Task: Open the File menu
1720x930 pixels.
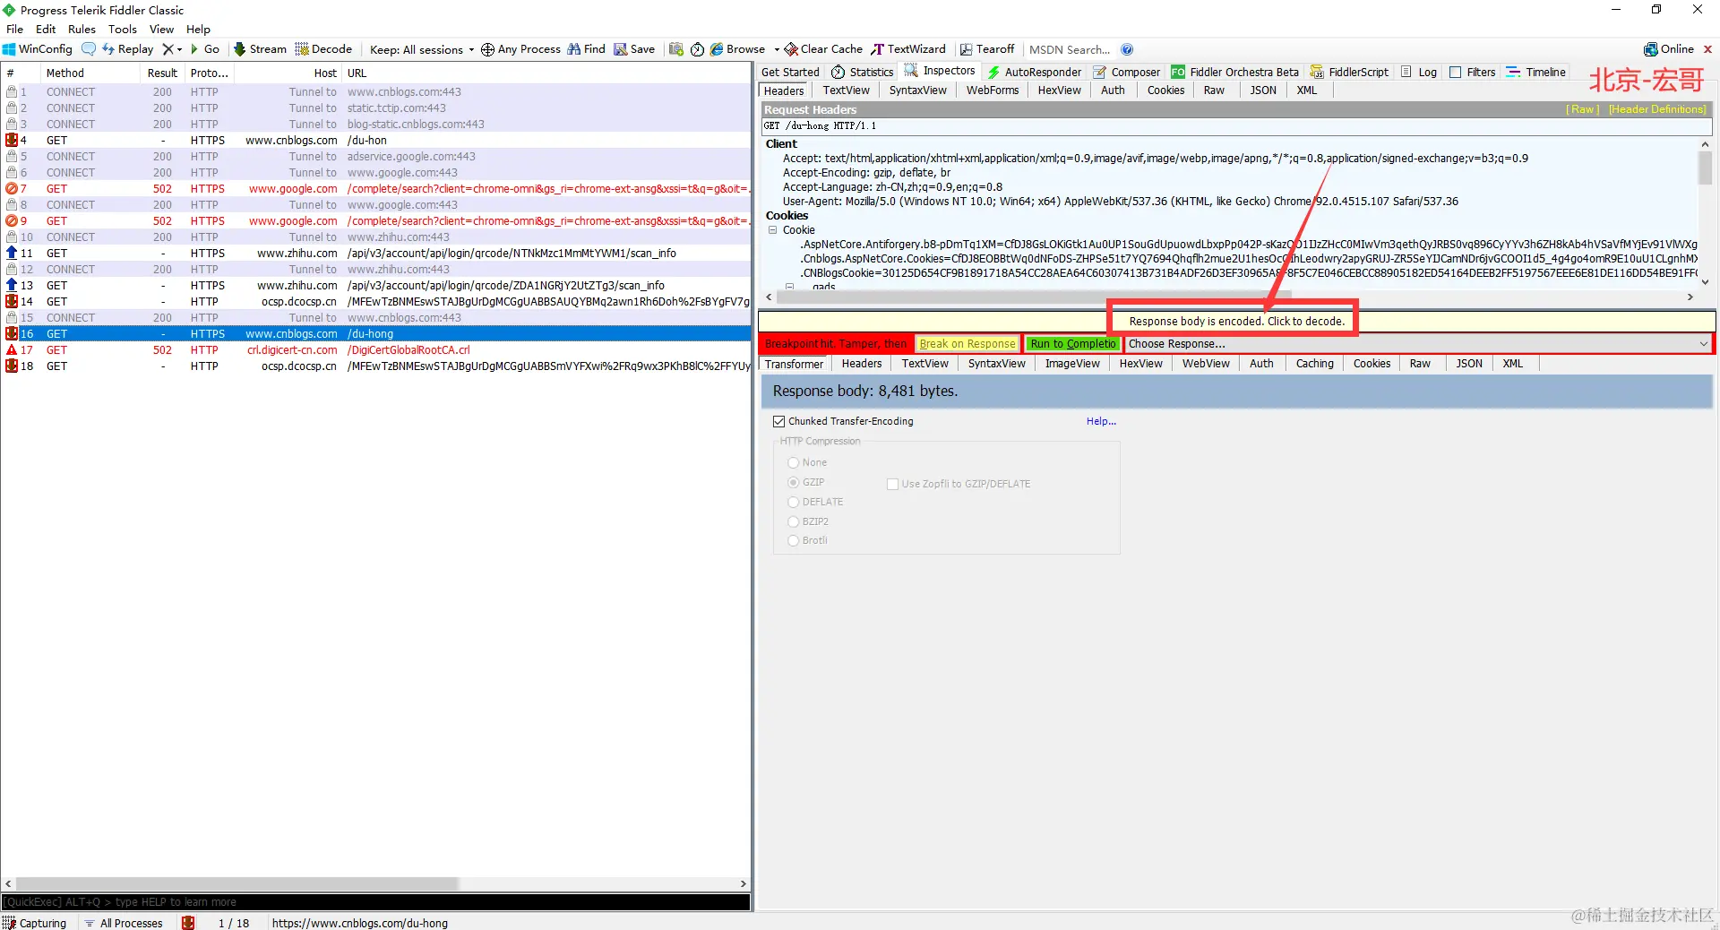Action: [14, 29]
